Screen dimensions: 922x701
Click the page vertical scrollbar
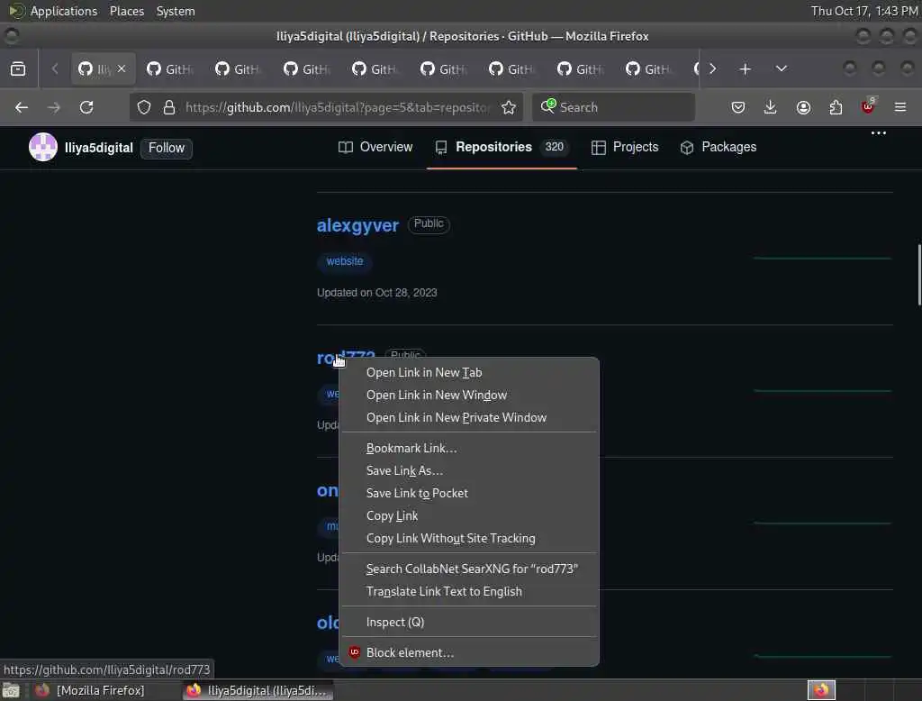[x=918, y=274]
